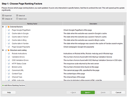This screenshot has width=127, height=97.
Task: Click the Add More Ranking Factors button
Action: tap(14, 85)
